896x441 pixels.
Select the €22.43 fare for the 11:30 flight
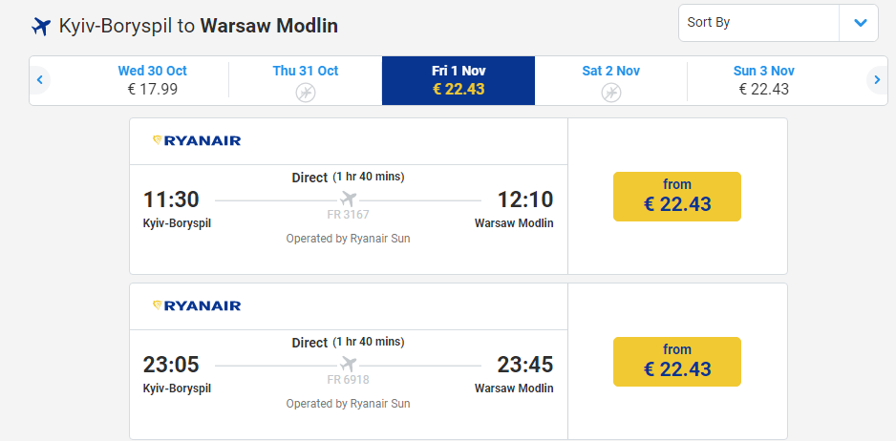pos(677,197)
